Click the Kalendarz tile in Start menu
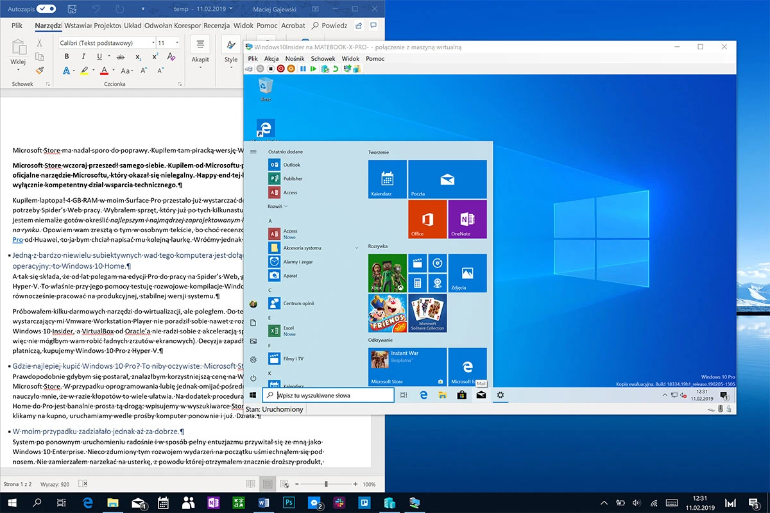Viewport: 770px width, 513px height. [388, 179]
